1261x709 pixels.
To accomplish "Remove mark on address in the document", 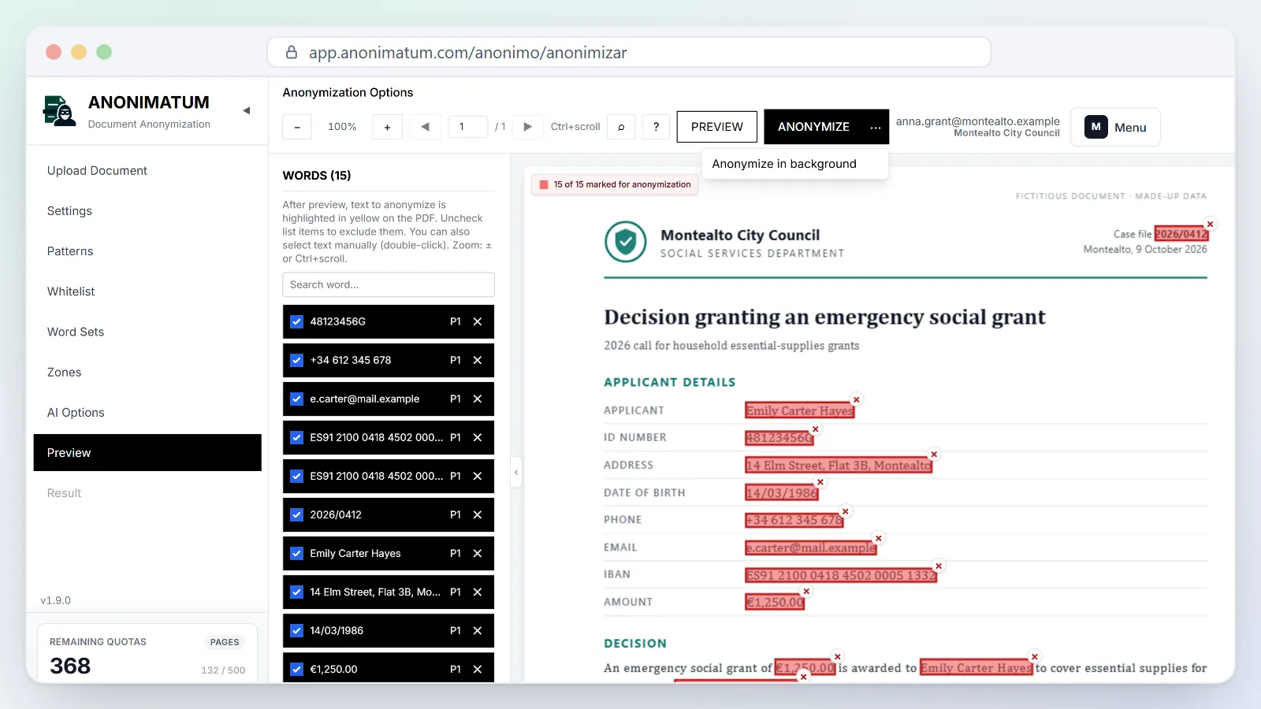I will (x=934, y=454).
